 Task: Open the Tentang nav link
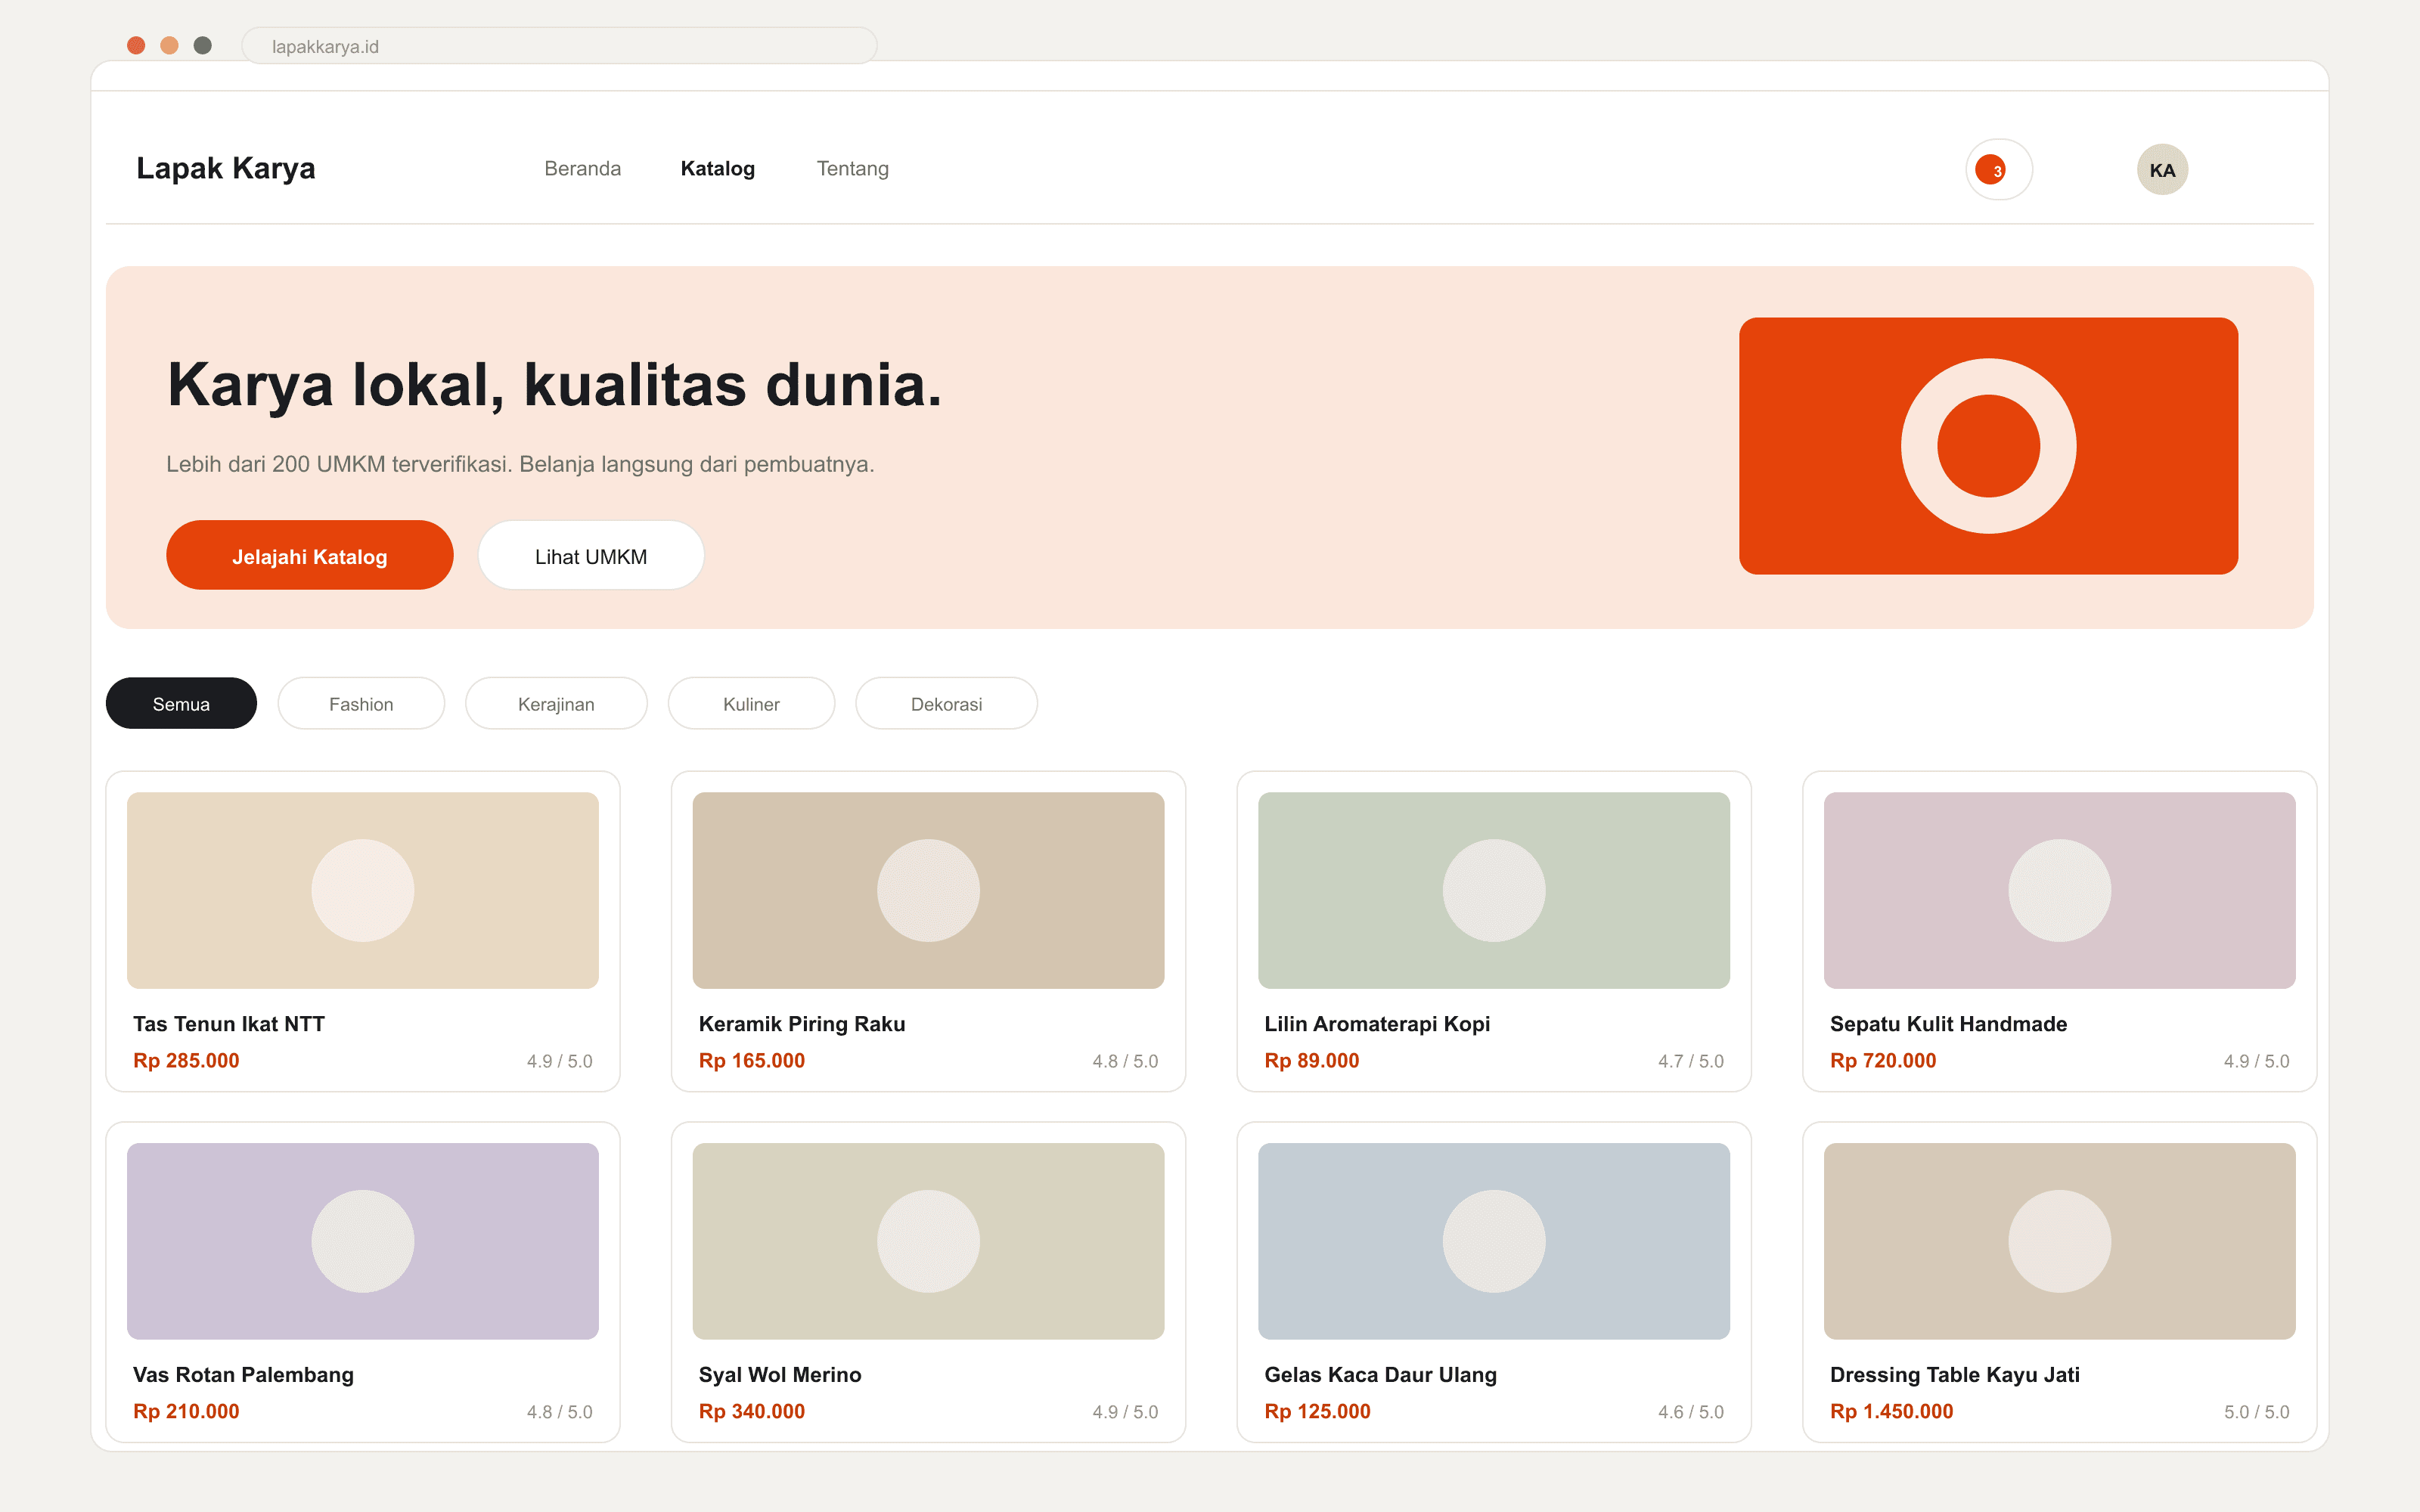[853, 169]
